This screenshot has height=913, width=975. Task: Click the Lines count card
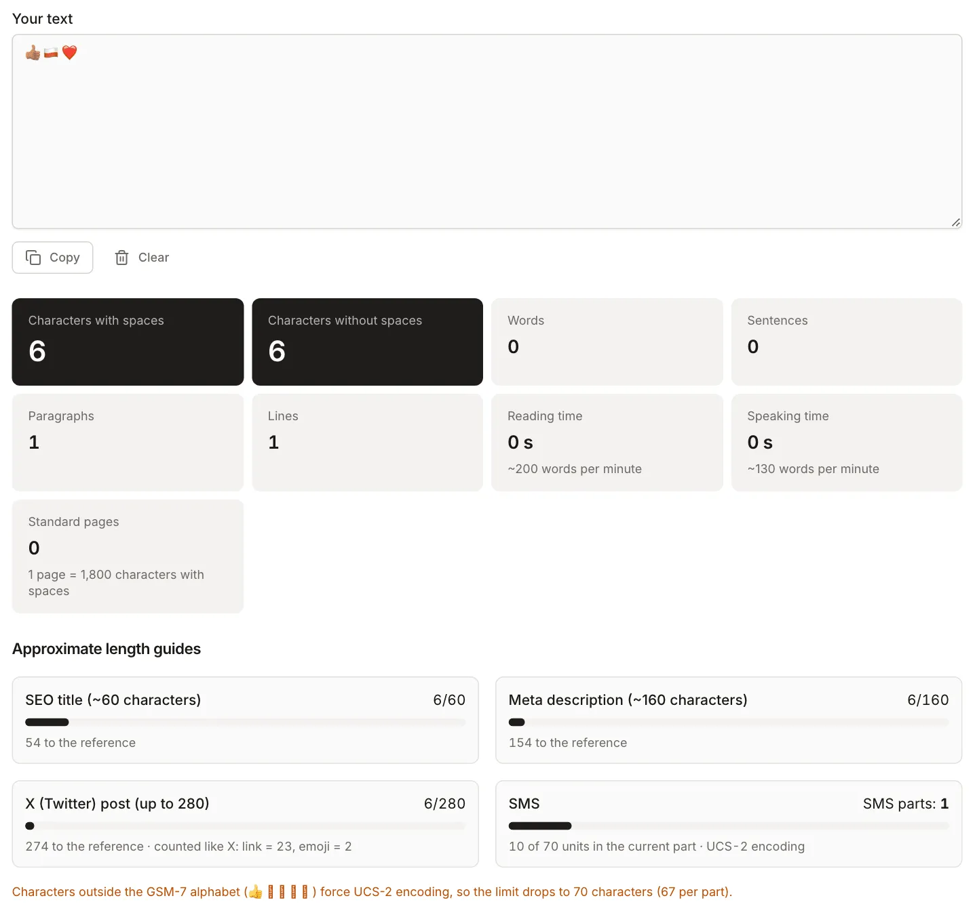(368, 443)
